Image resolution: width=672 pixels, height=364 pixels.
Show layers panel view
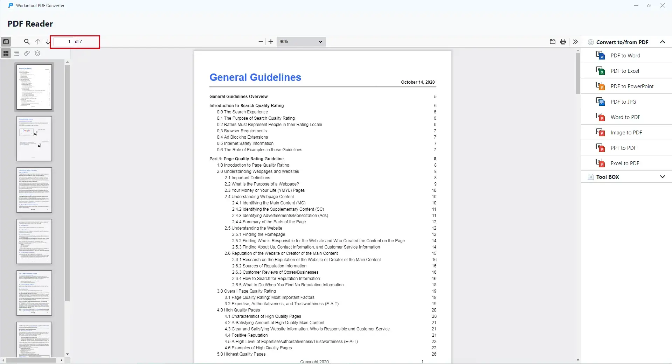37,53
